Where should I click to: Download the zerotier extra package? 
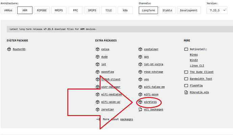(x=108, y=110)
